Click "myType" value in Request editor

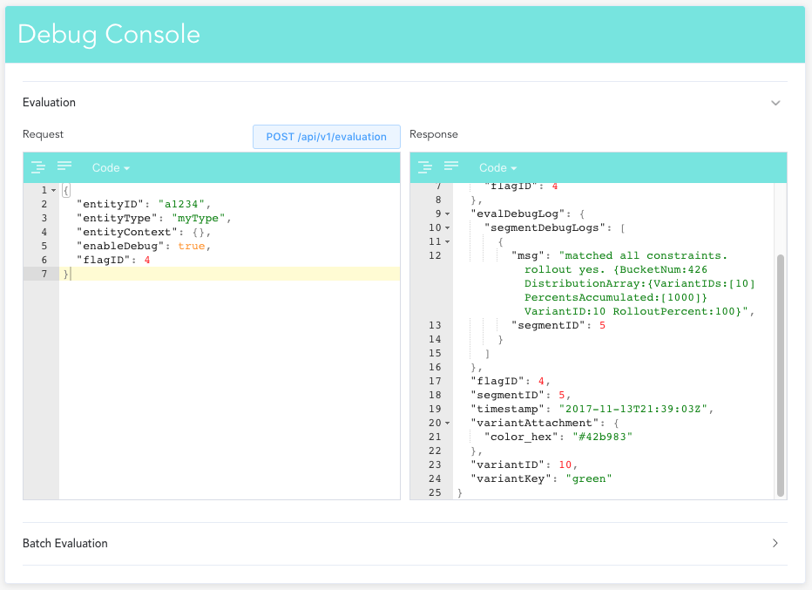pyautogui.click(x=199, y=218)
